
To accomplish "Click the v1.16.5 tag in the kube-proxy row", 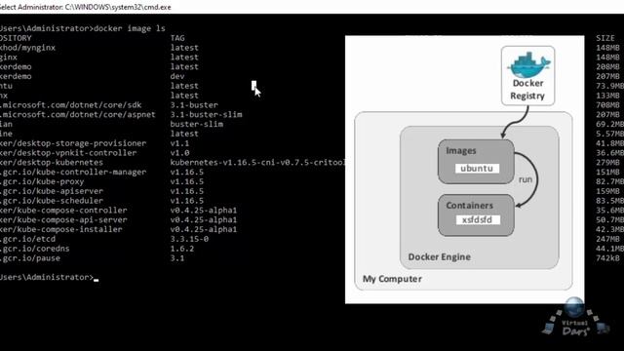I will tap(187, 181).
